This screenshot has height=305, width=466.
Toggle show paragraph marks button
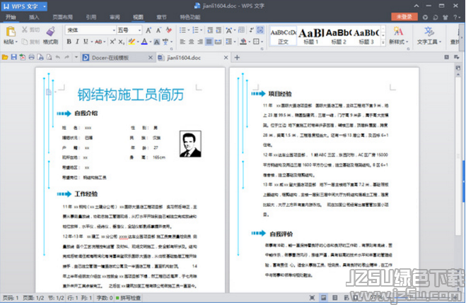(252, 30)
